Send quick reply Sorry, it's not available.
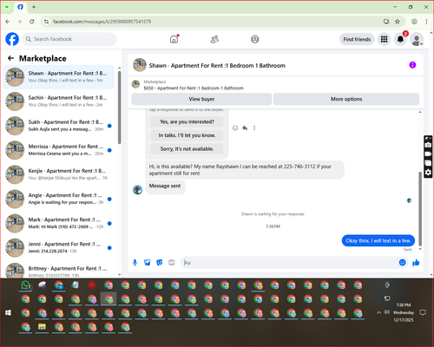Screen dimensions: 434x347 click(x=187, y=149)
